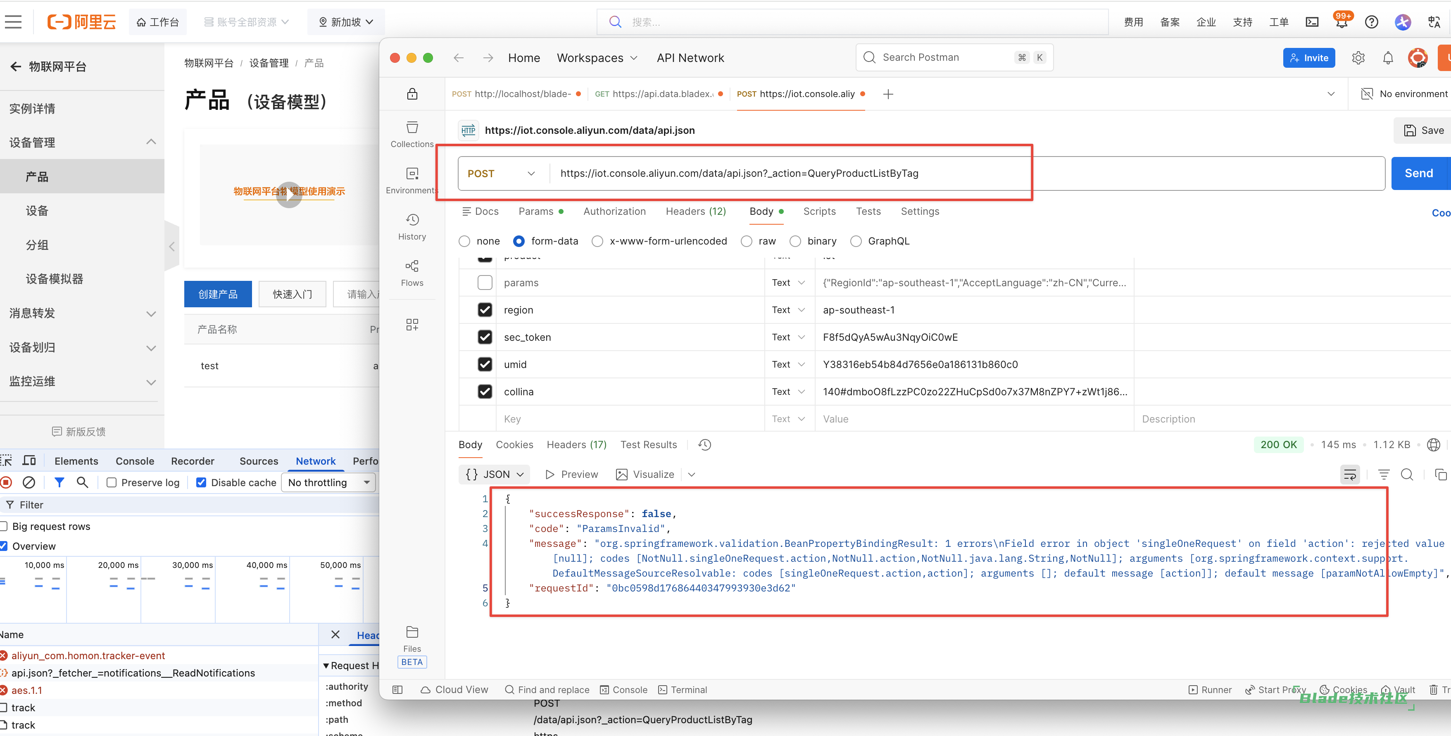Open the No throttling dropdown
Viewport: 1451px width, 736px height.
pos(328,482)
